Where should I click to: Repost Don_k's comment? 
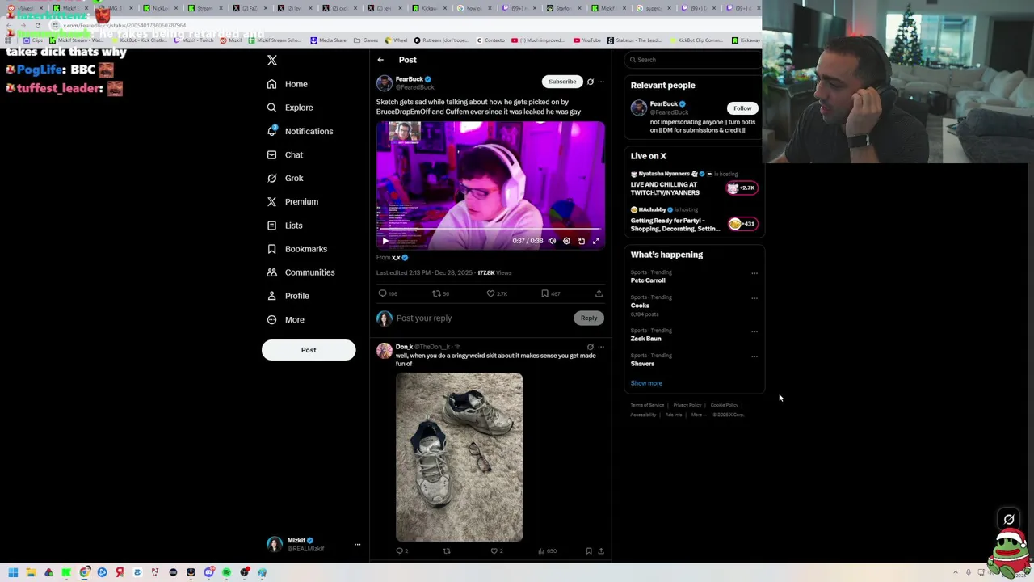tap(447, 551)
